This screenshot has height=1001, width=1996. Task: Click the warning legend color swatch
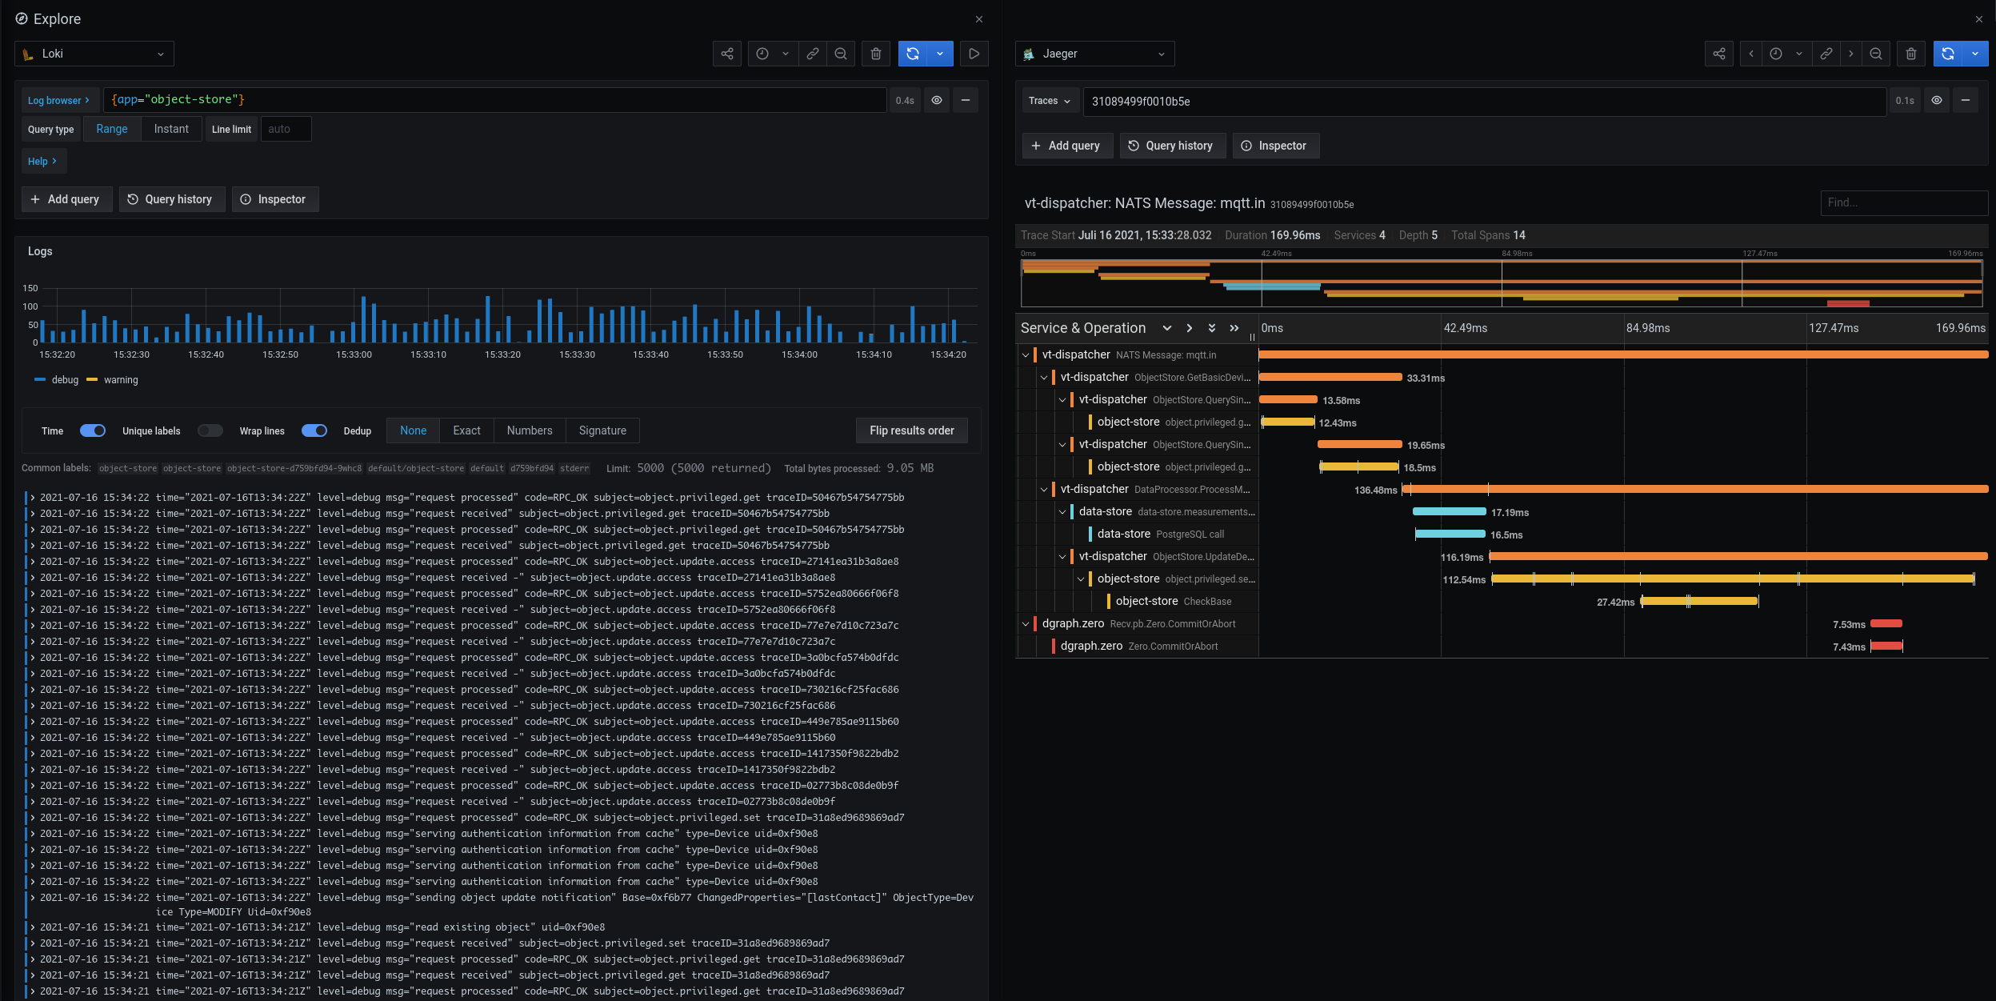click(x=92, y=380)
